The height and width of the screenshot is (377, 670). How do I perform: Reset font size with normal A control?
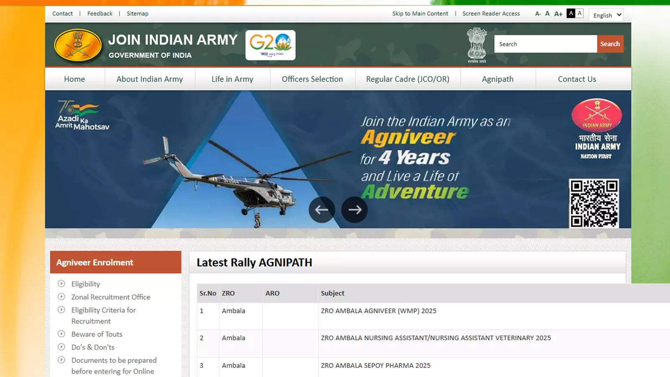click(547, 13)
